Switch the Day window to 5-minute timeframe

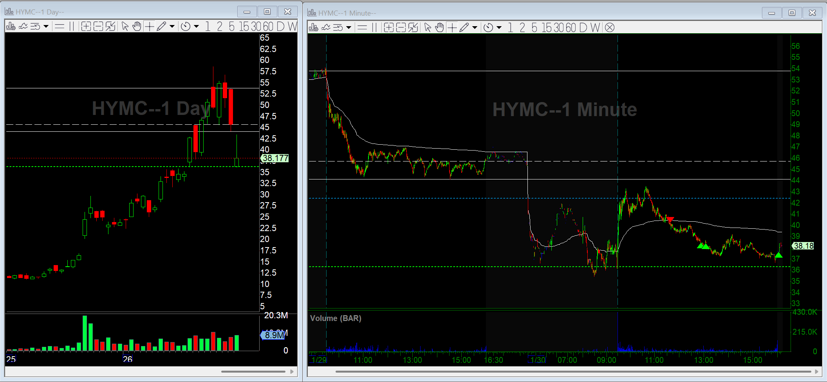pyautogui.click(x=232, y=27)
